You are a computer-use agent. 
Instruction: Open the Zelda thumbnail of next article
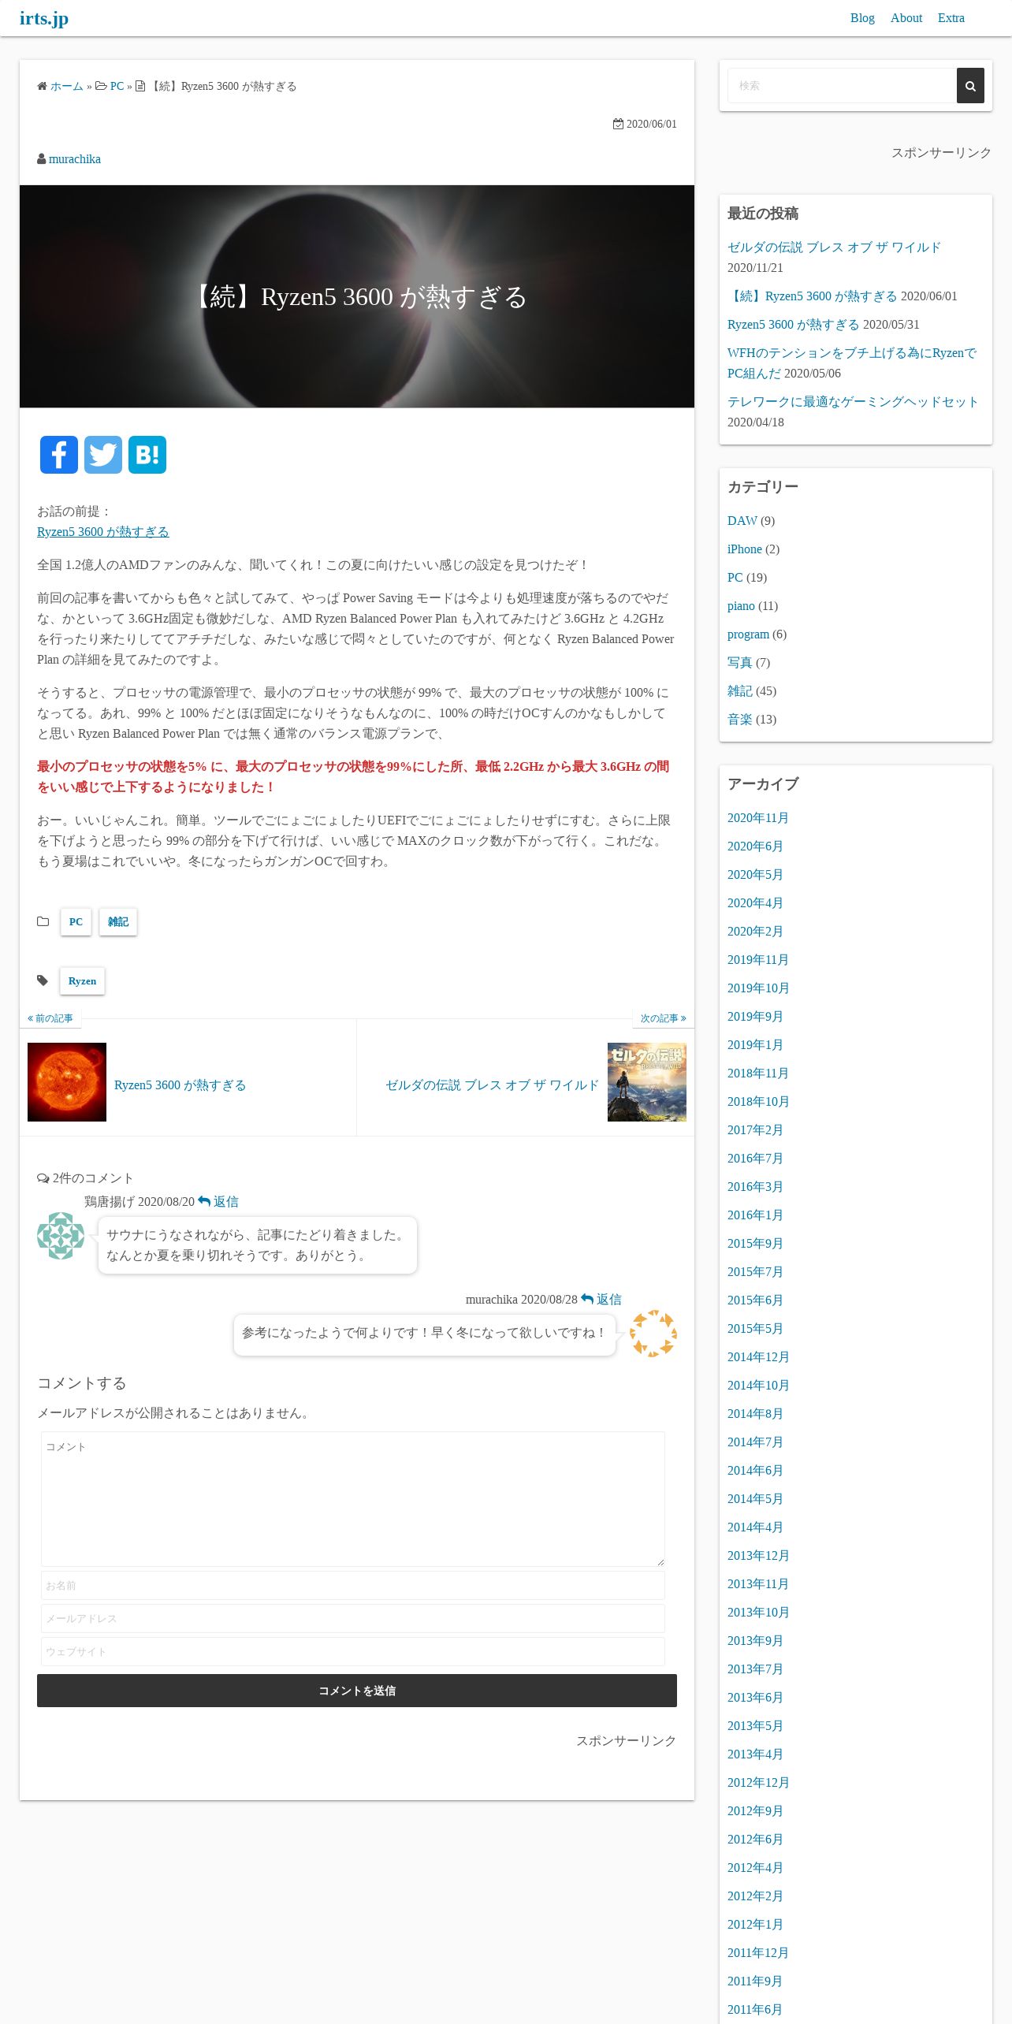647,1082
